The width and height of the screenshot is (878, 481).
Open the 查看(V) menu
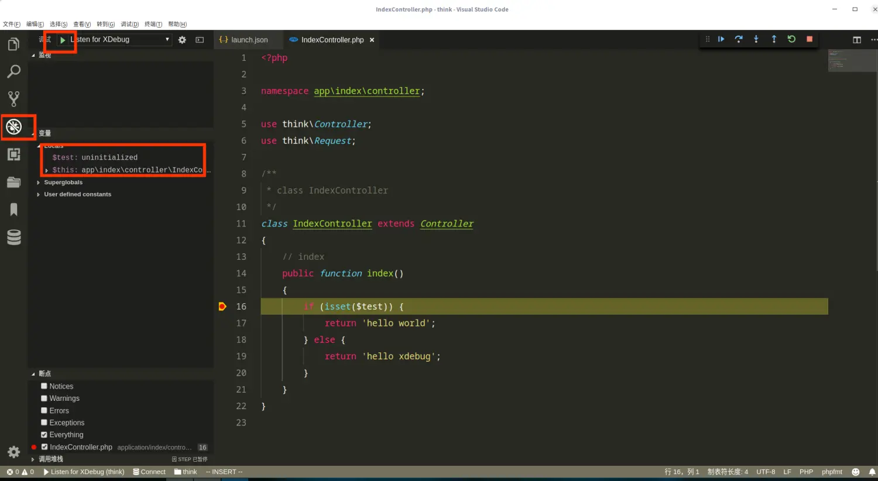(82, 24)
